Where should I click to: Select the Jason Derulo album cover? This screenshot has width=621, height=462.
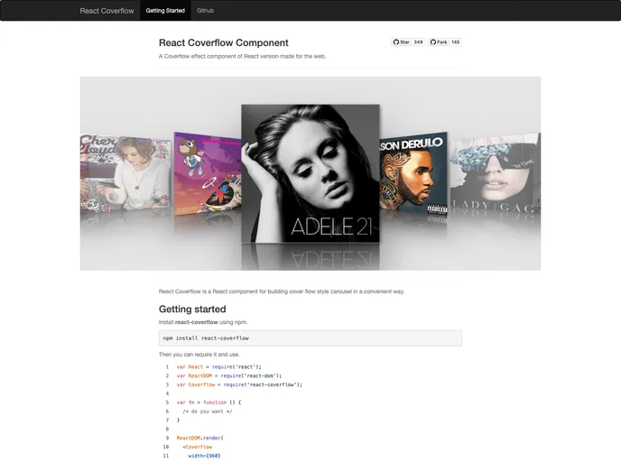pos(413,174)
